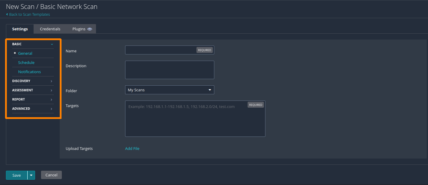Collapse the BASIC section chevron

click(52, 44)
